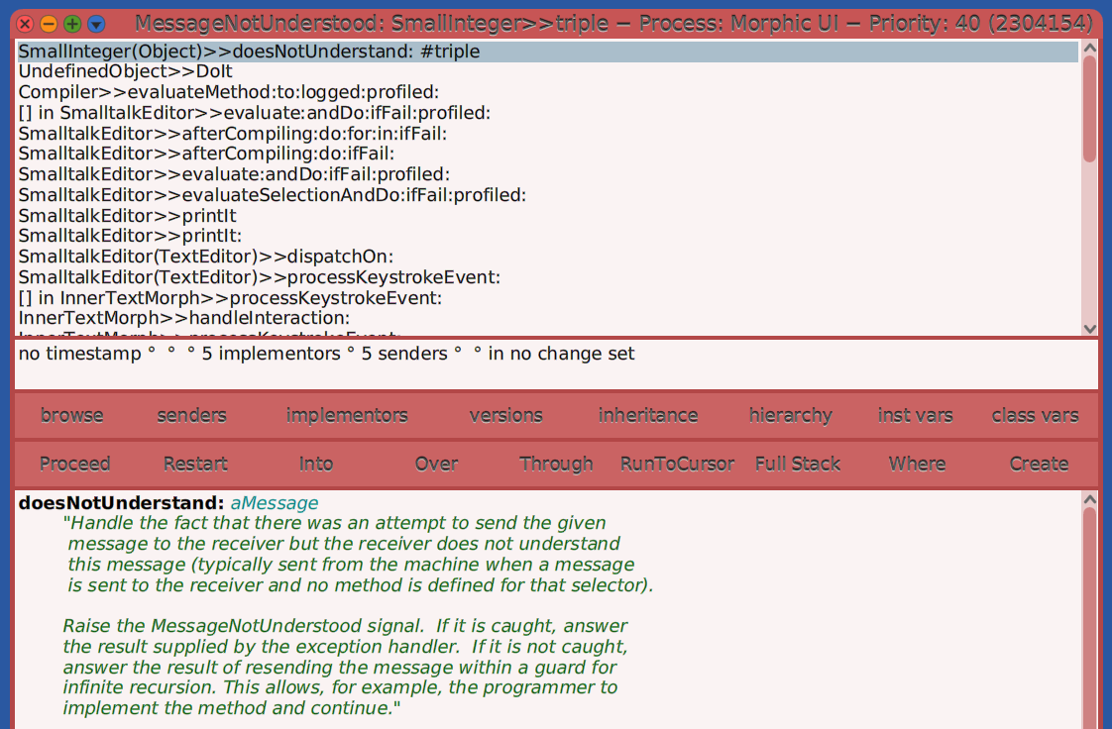Open senders of the current method
1112x729 pixels.
(191, 415)
